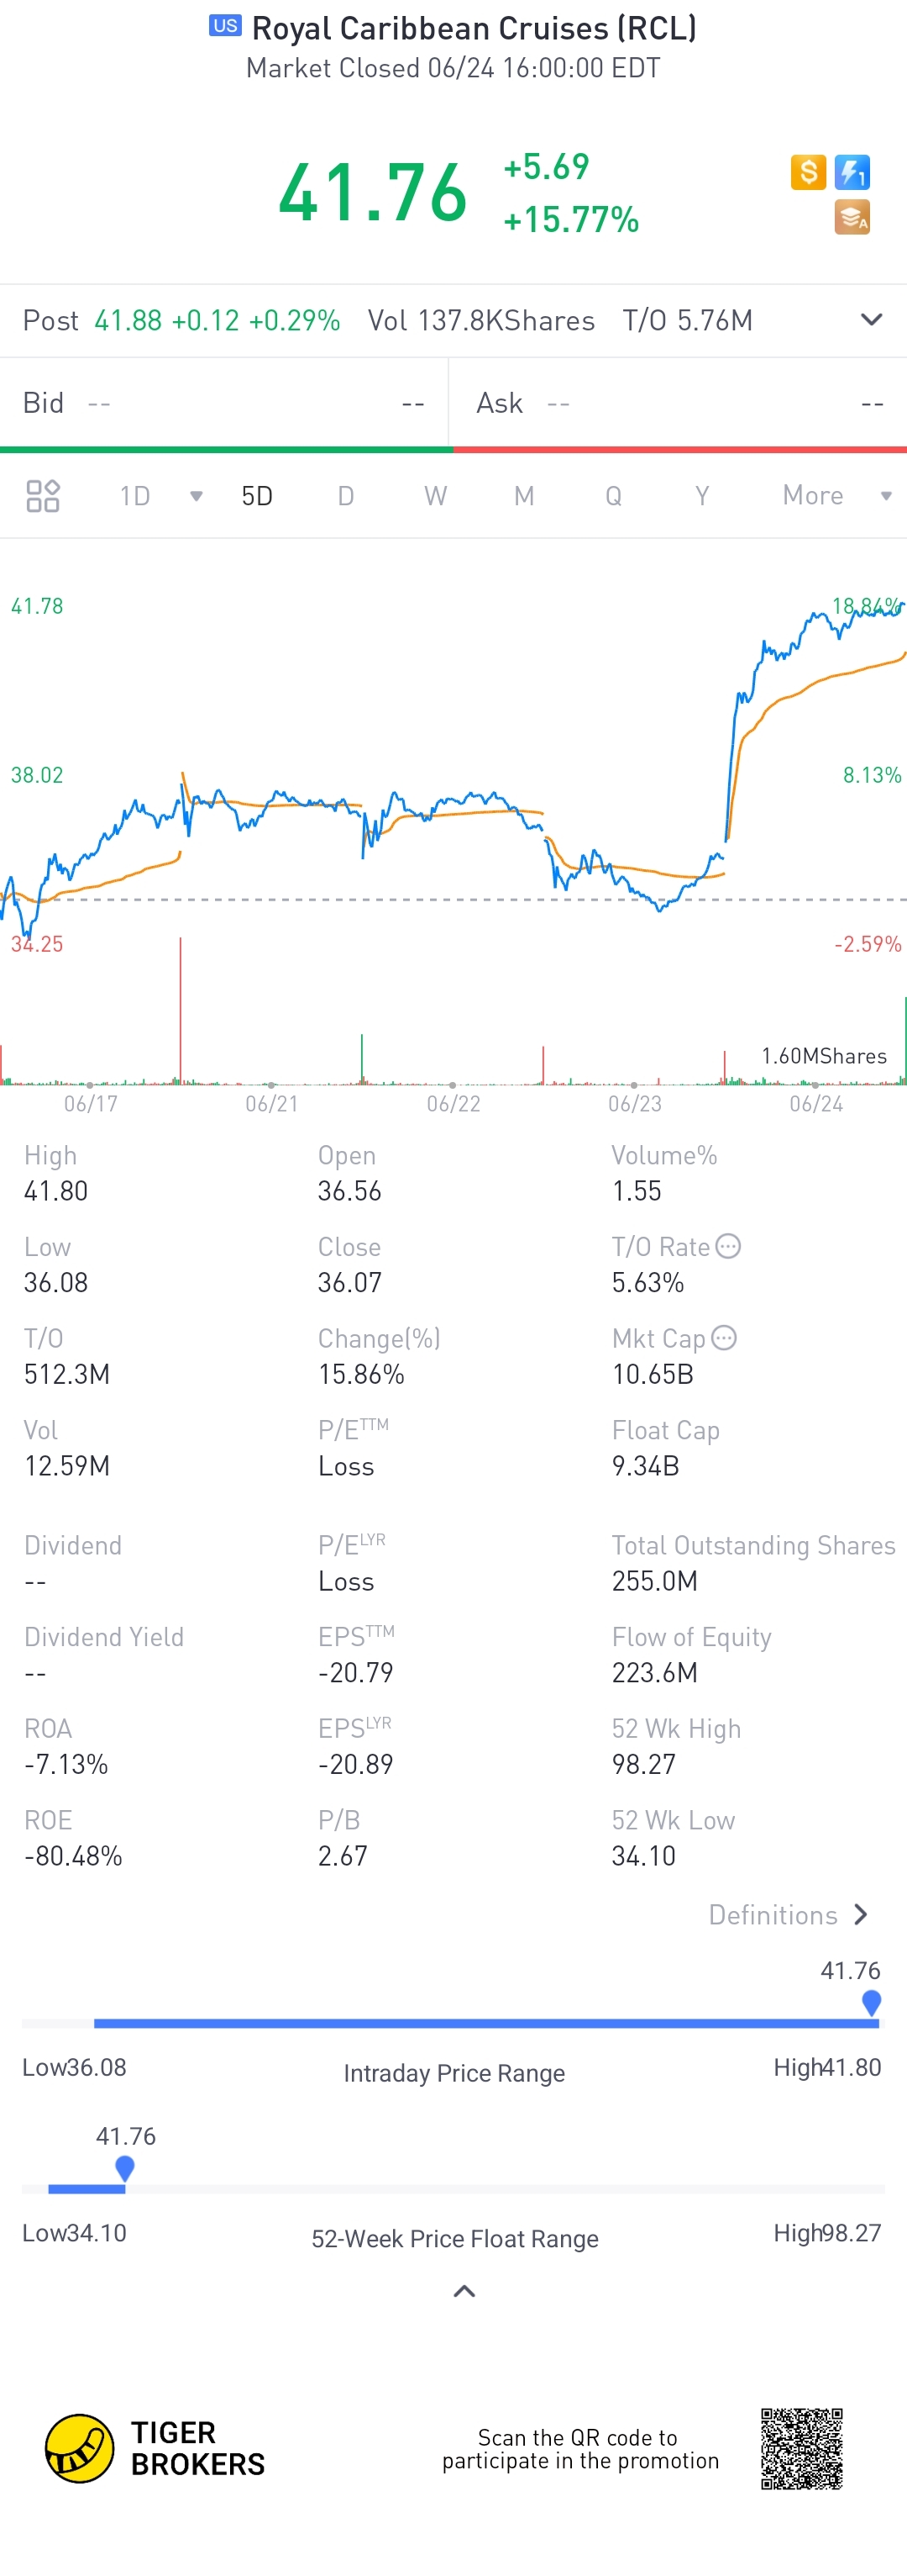The image size is (907, 2576).
Task: Tap the blue US market badge
Action: click(225, 26)
